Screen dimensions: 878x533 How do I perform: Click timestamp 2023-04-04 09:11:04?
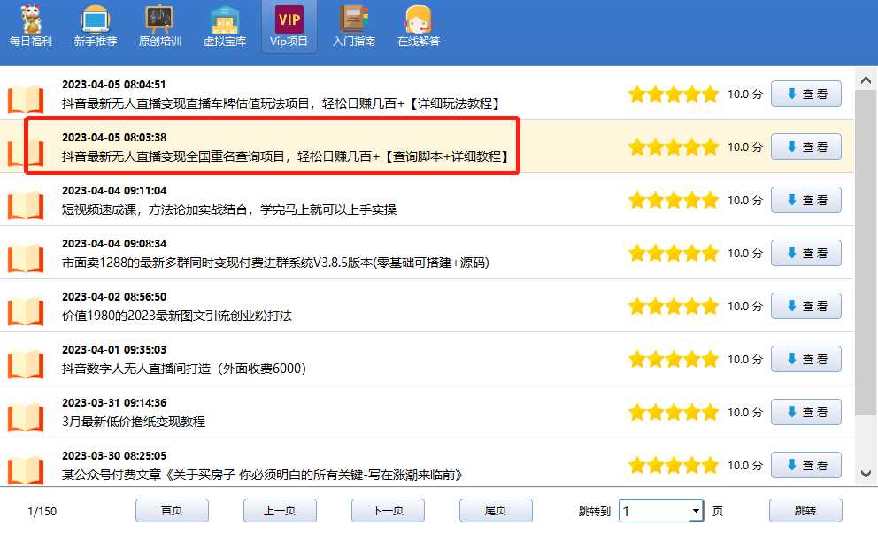[x=113, y=191]
